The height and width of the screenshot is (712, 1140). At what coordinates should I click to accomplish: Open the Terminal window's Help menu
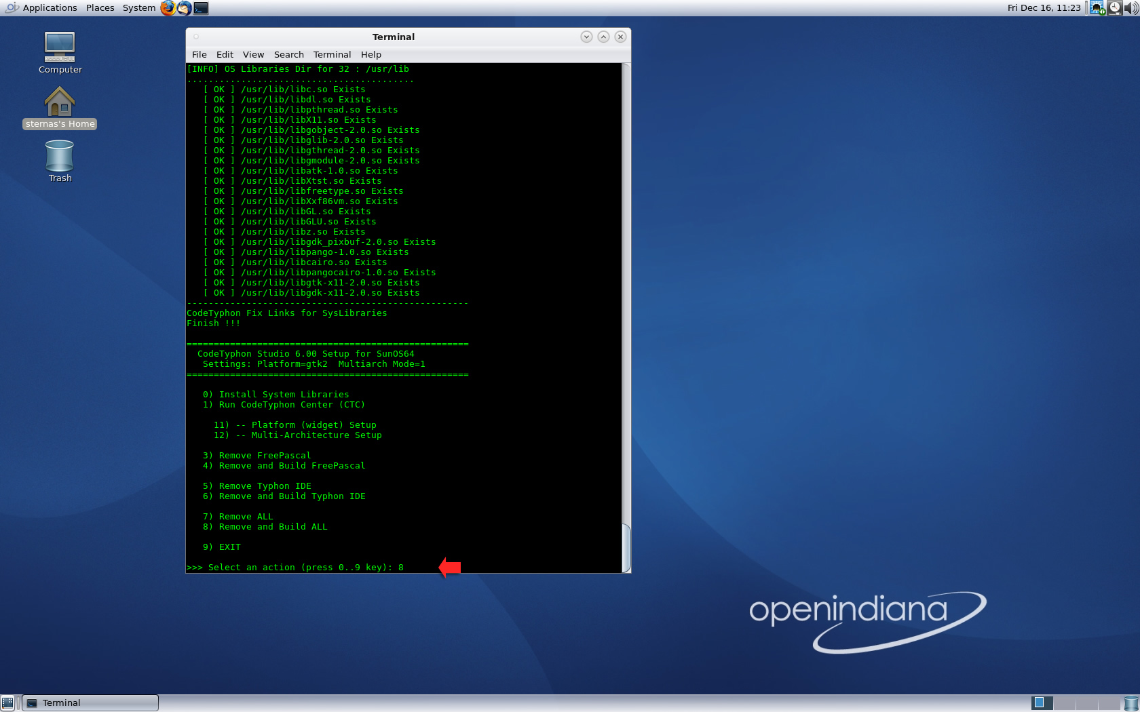[370, 54]
